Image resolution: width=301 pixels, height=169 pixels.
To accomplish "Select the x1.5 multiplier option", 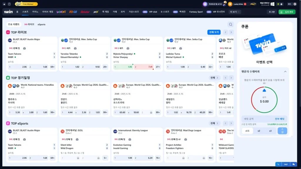I will 247,131.
